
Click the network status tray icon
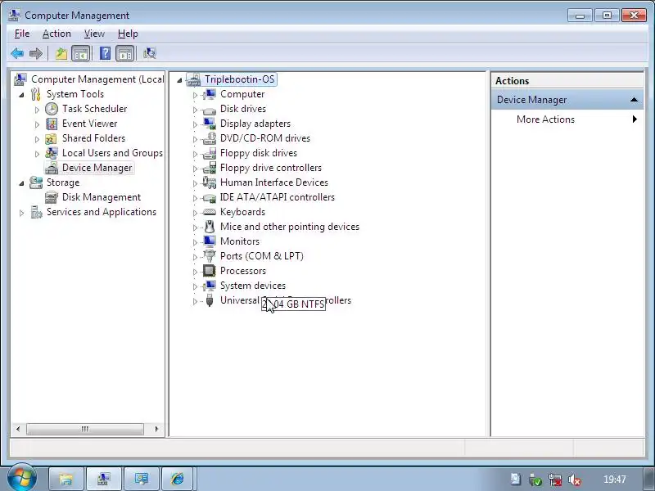tap(555, 480)
